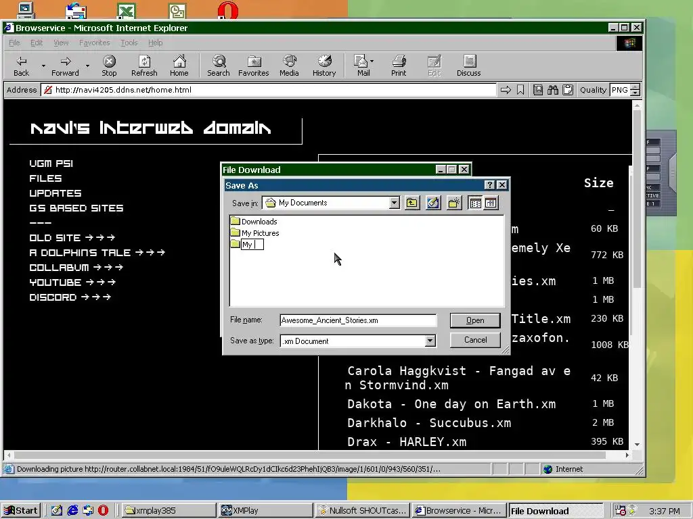Open the FILES link on the webpage

click(45, 178)
